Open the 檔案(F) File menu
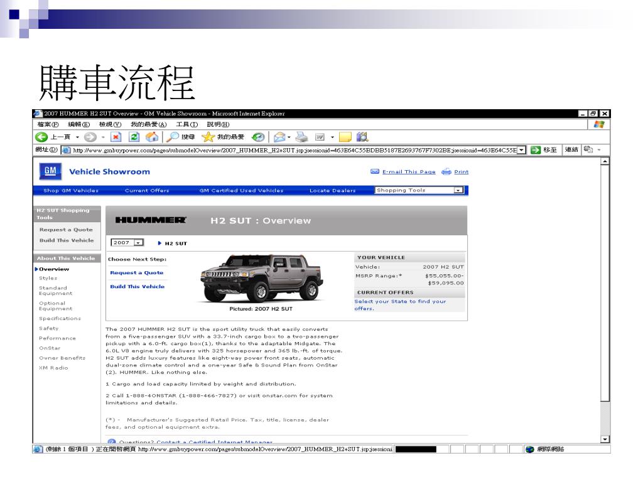The width and height of the screenshot is (643, 482). click(x=48, y=124)
